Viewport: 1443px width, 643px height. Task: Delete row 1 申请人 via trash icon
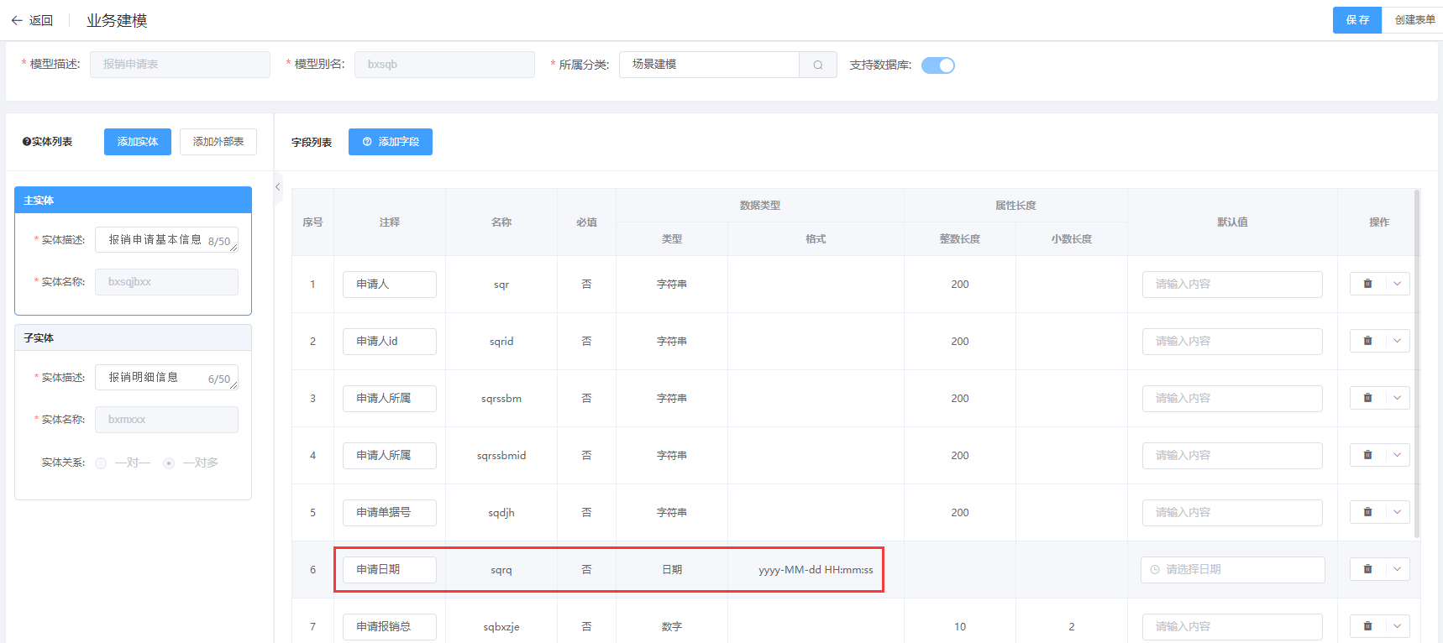coord(1367,284)
